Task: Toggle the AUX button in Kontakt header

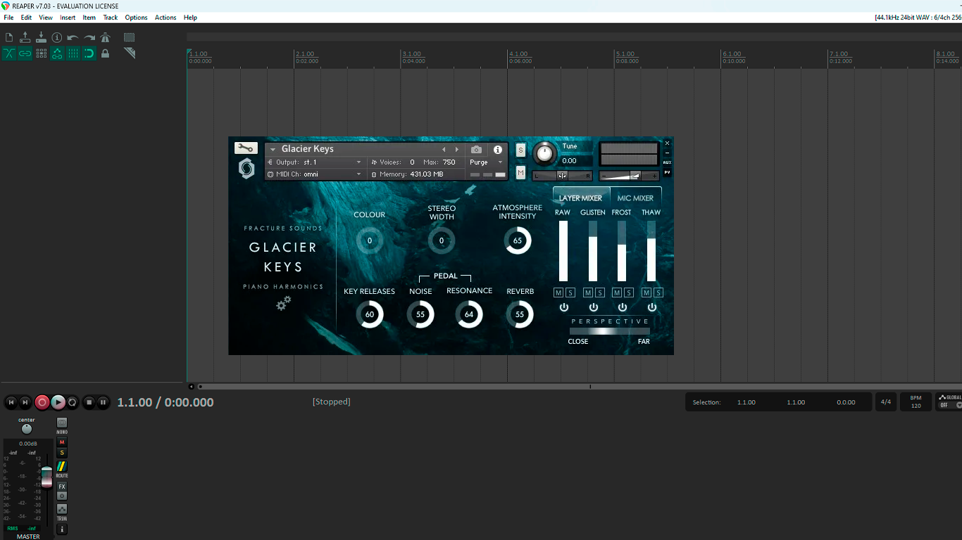Action: 667,162
